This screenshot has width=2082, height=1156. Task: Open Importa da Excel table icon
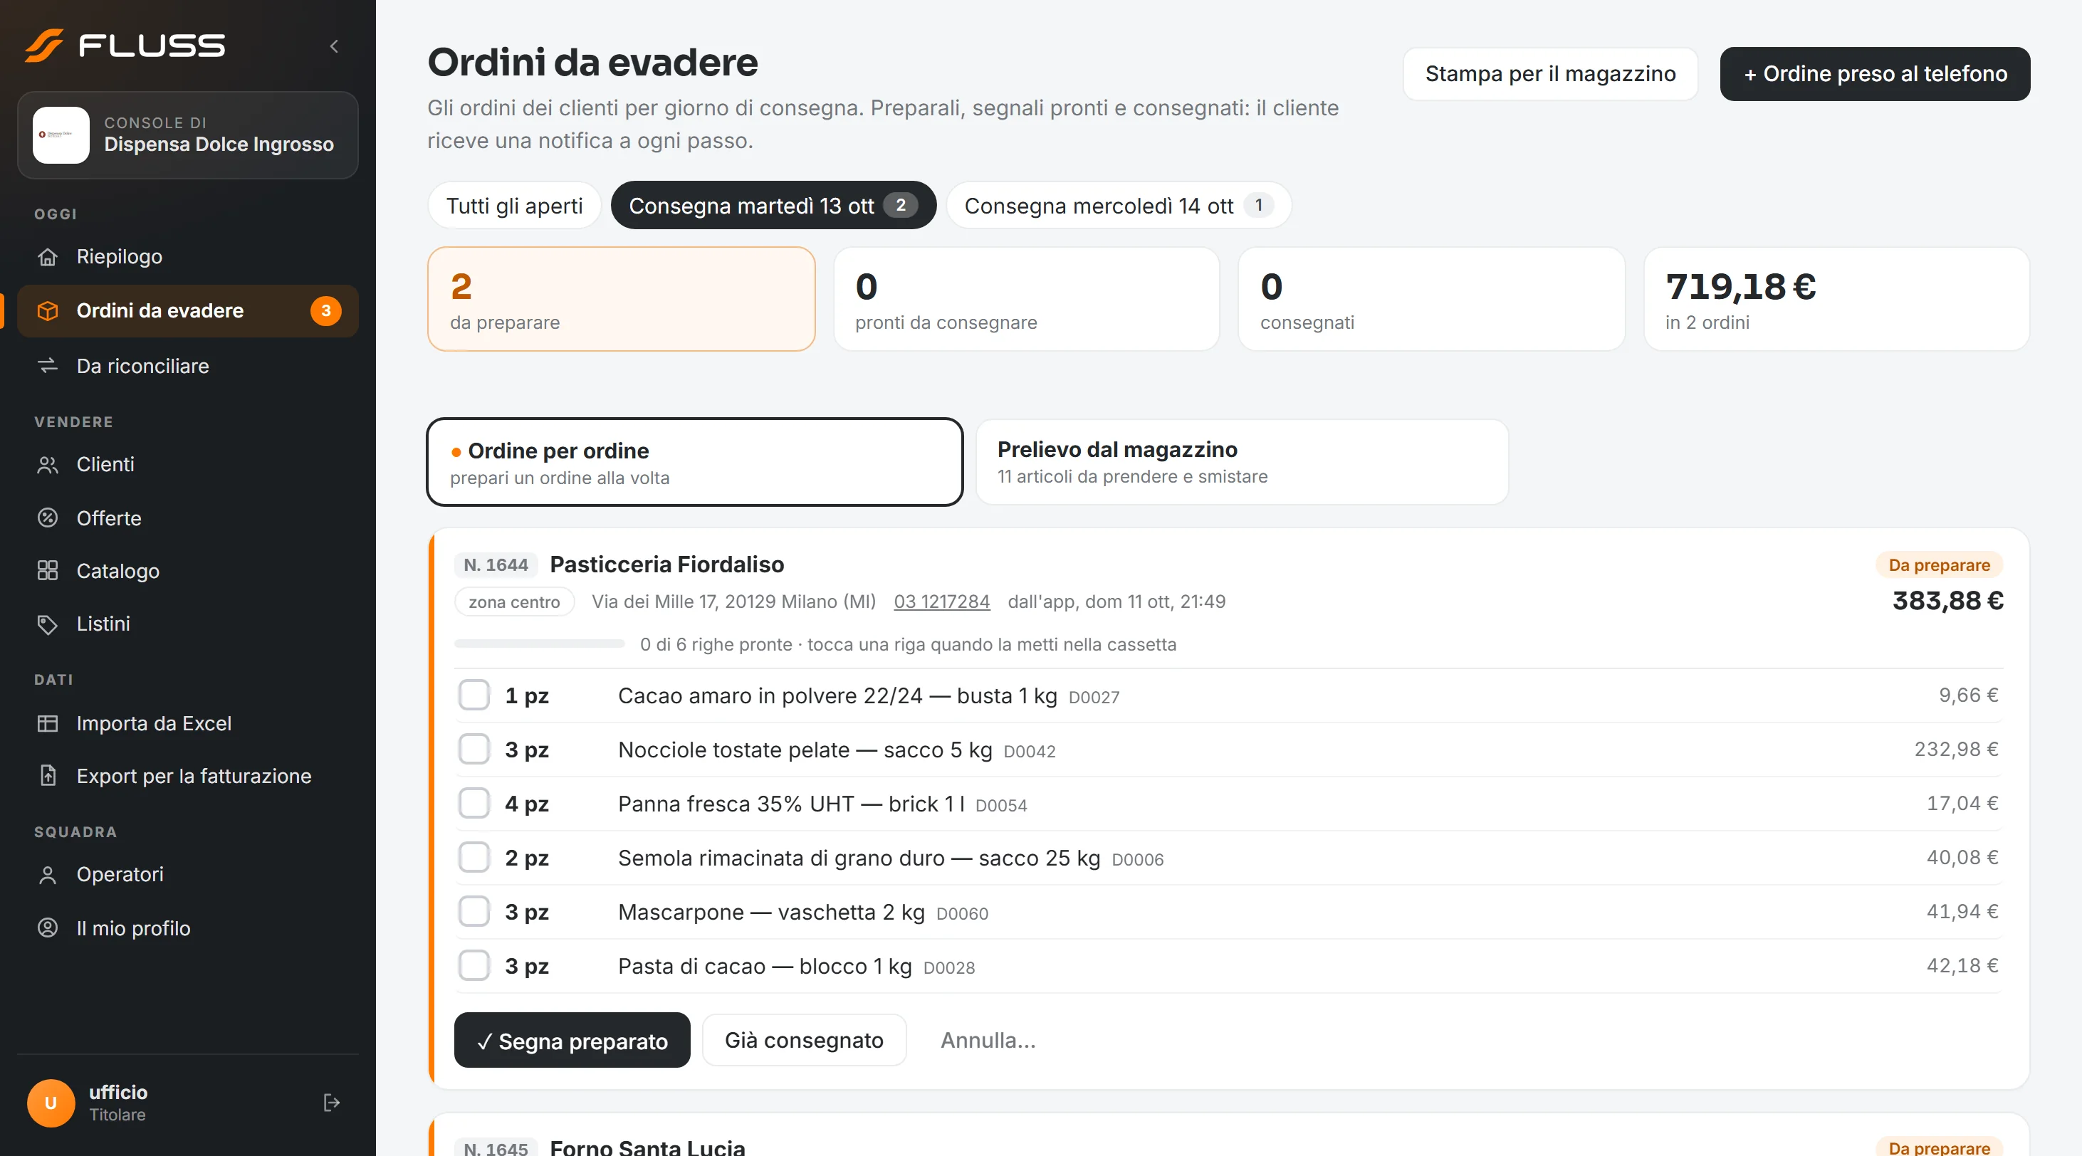click(x=48, y=723)
